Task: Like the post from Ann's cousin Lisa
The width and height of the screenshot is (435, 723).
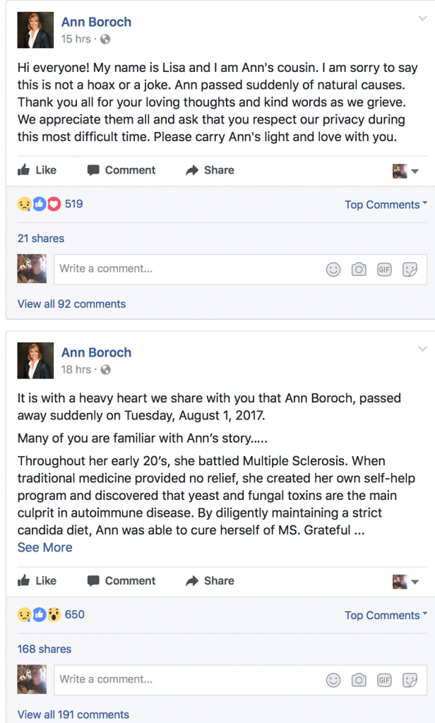Action: click(x=37, y=170)
